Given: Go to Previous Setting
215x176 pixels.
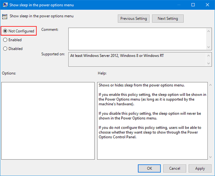Looking at the screenshot, I should 133,18.
